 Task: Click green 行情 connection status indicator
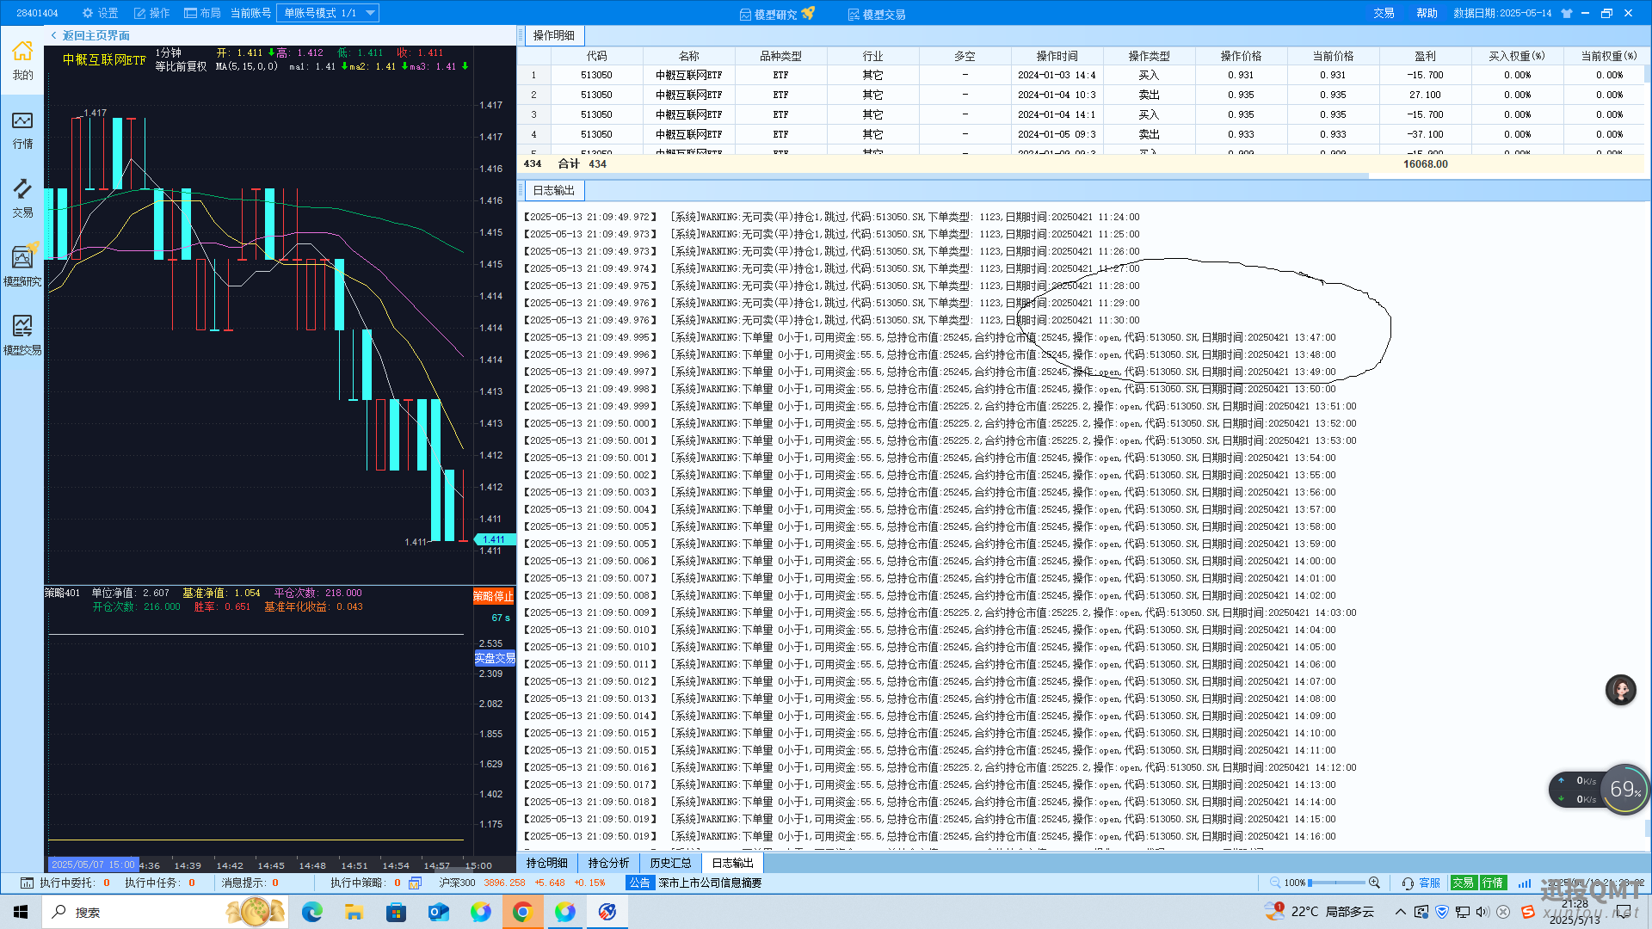click(x=1493, y=883)
